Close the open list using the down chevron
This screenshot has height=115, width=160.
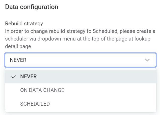coord(147,60)
